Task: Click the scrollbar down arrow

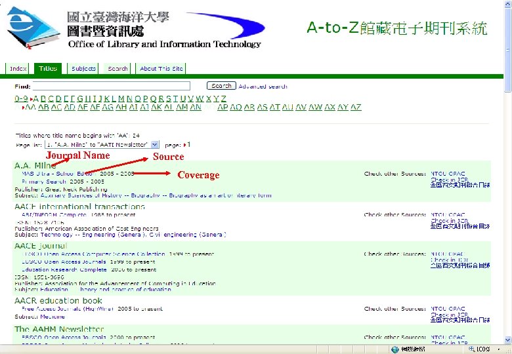Action: [508, 340]
